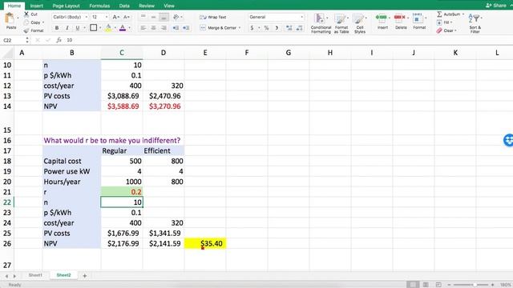Toggle underline formatting
The image size is (513, 288).
pyautogui.click(x=77, y=28)
